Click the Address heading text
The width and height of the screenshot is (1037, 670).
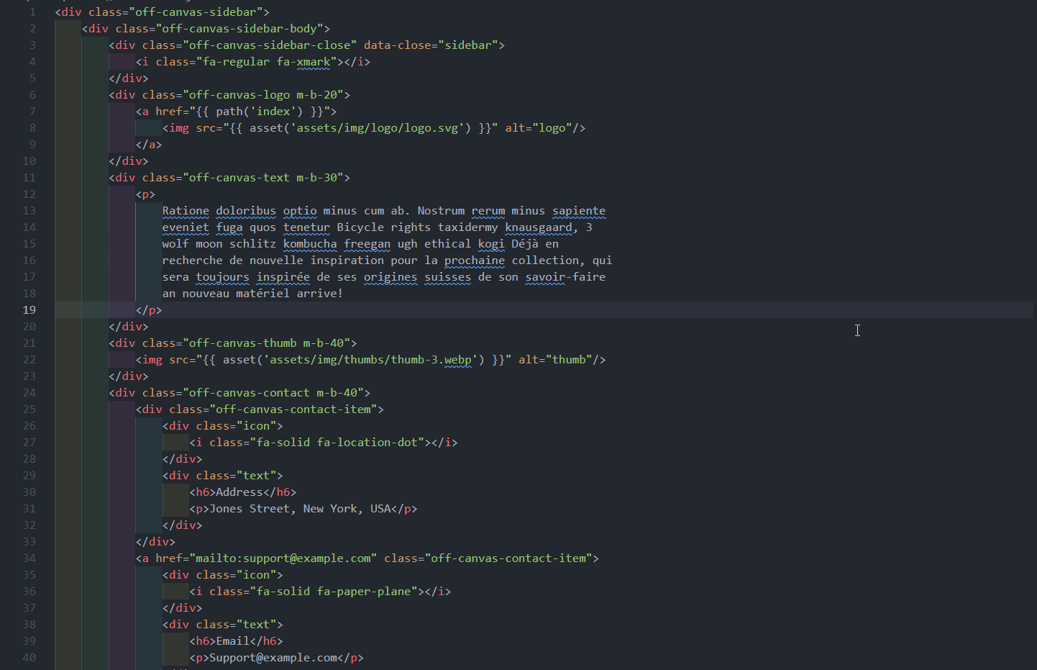[239, 492]
